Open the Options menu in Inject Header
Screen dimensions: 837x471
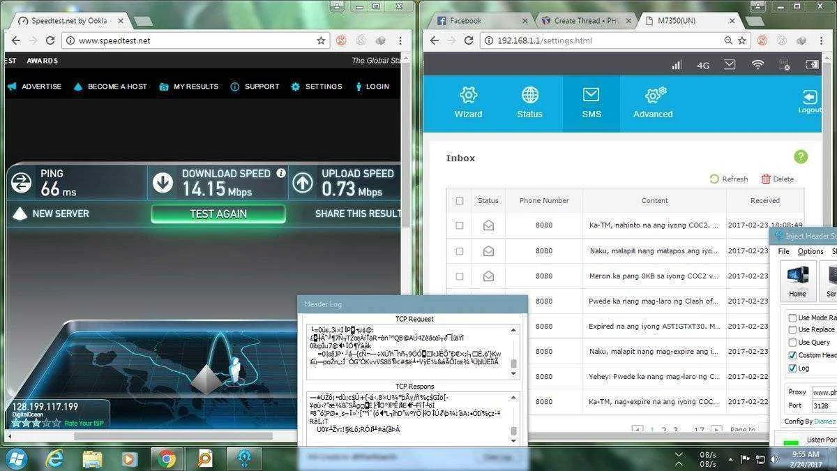[x=810, y=251]
